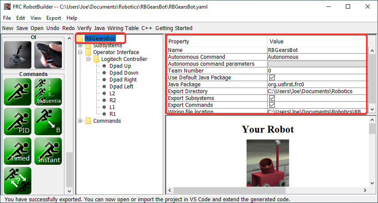
Task: Select Dpad Right in the tree
Action: [123, 80]
